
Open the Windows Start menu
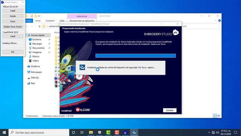point(4,133)
